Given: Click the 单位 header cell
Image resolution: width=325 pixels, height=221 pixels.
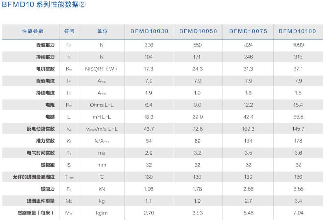Looking at the screenshot, I should tap(103, 31).
